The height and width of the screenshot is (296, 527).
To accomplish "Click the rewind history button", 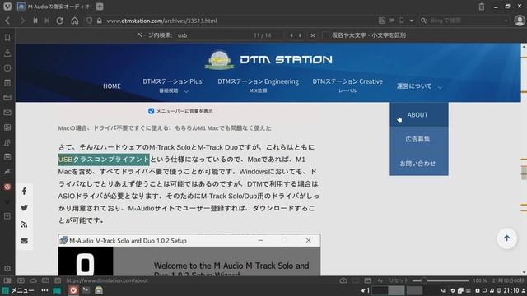I will pyautogui.click(x=35, y=21).
